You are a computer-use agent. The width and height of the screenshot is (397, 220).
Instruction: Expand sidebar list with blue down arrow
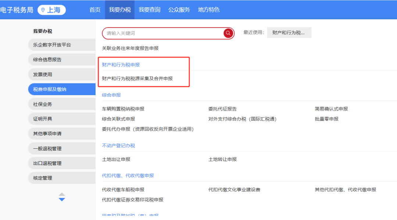[62, 199]
